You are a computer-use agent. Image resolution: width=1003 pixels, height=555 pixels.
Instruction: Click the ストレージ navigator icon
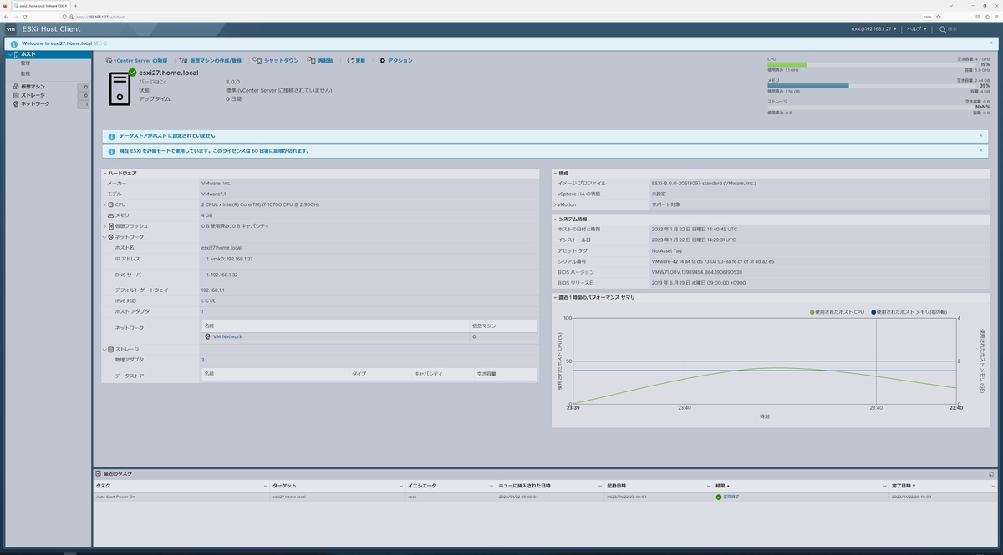[x=16, y=95]
